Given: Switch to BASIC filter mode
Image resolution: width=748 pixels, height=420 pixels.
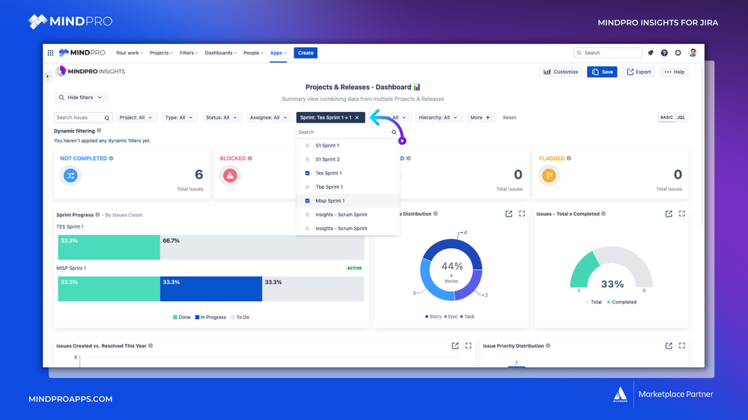Looking at the screenshot, I should click(666, 117).
